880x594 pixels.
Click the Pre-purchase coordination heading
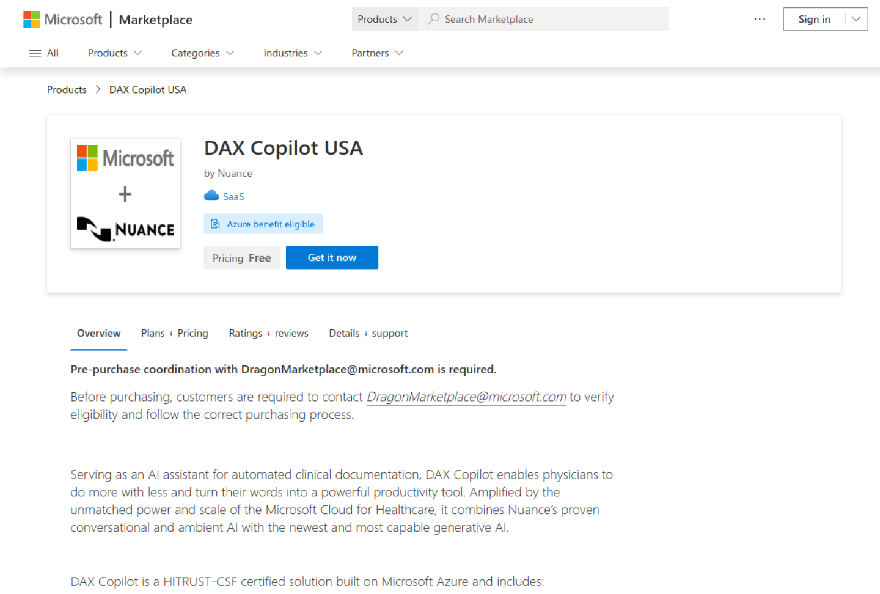coord(284,369)
